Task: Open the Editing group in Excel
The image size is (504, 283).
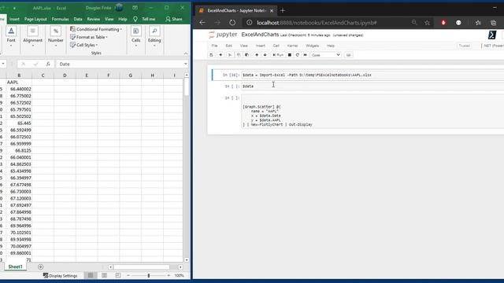Action: coord(154,37)
